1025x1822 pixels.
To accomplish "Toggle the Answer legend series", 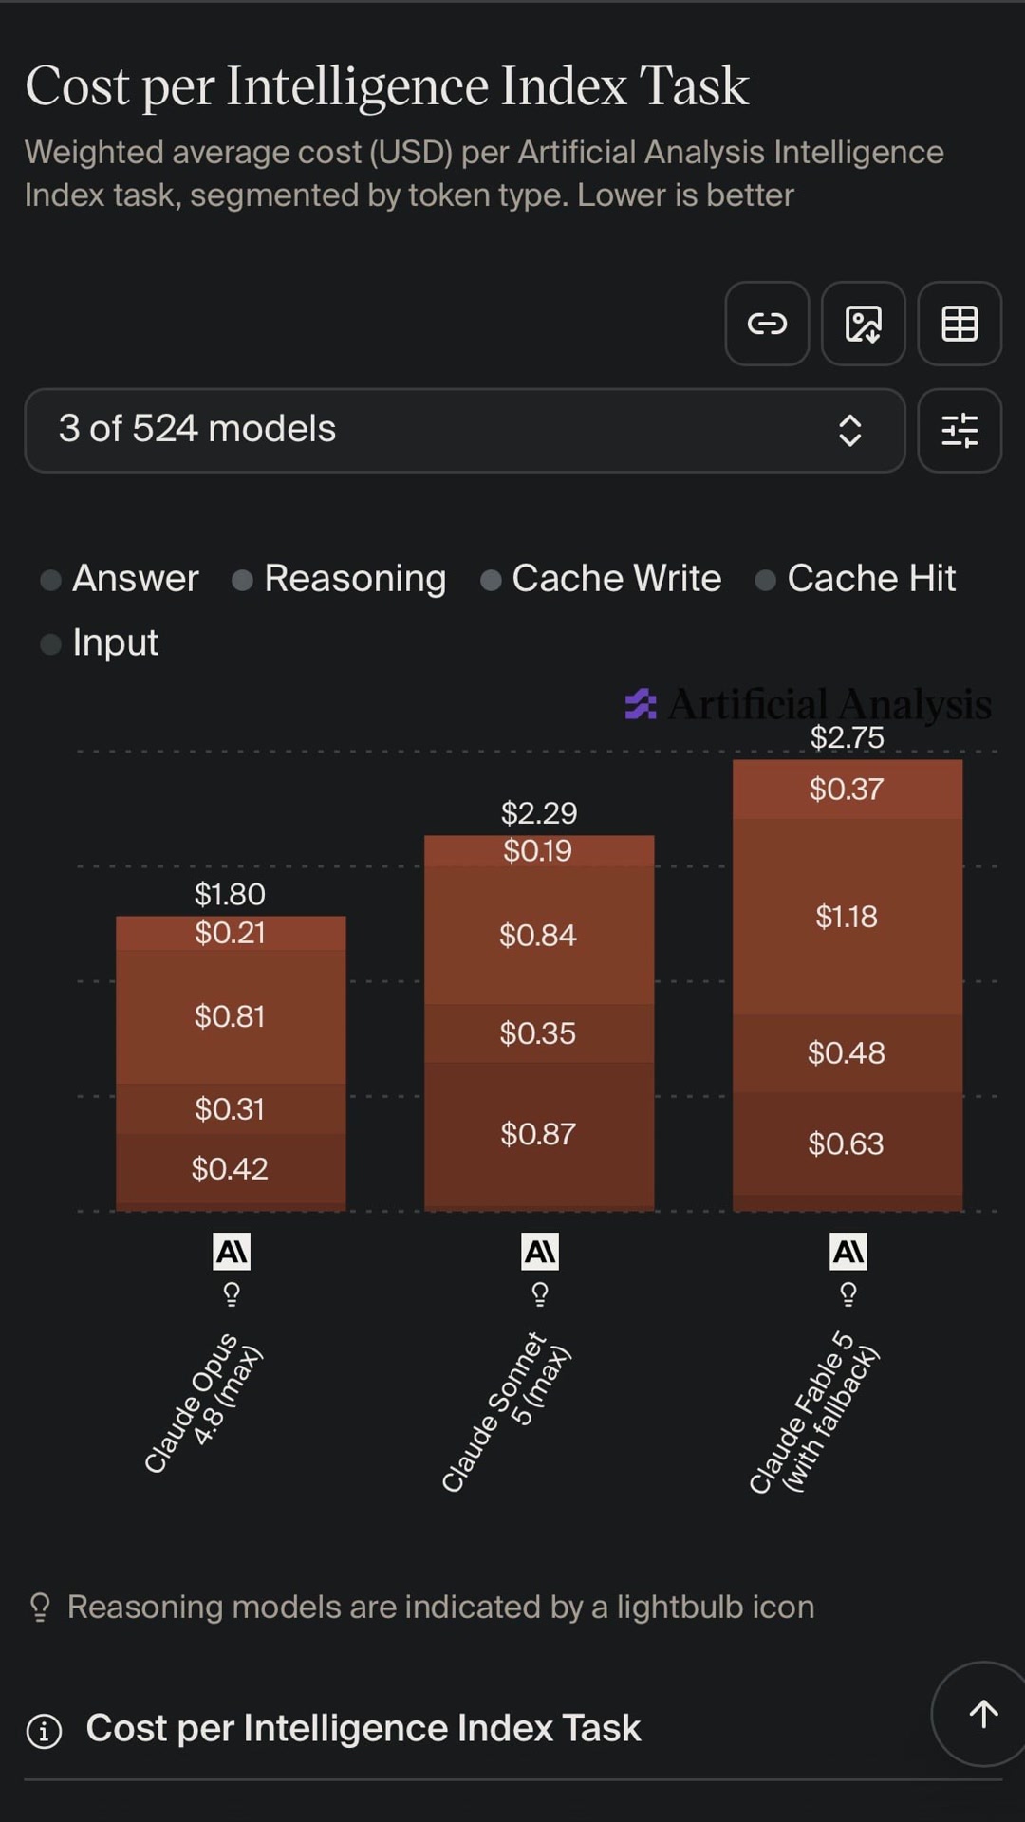I will [x=120, y=579].
